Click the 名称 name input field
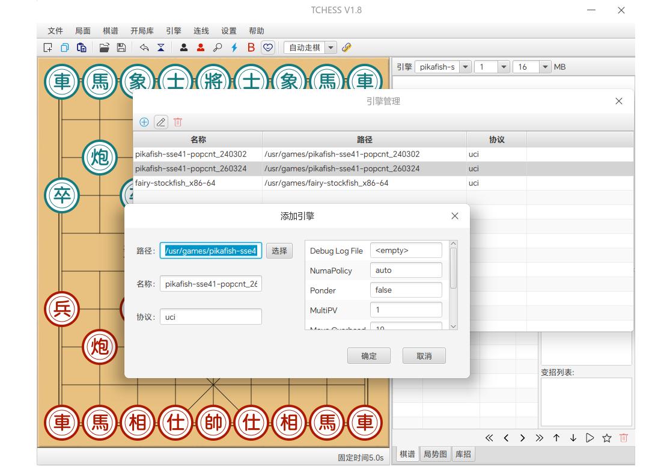This screenshot has height=472, width=658. pyautogui.click(x=211, y=284)
